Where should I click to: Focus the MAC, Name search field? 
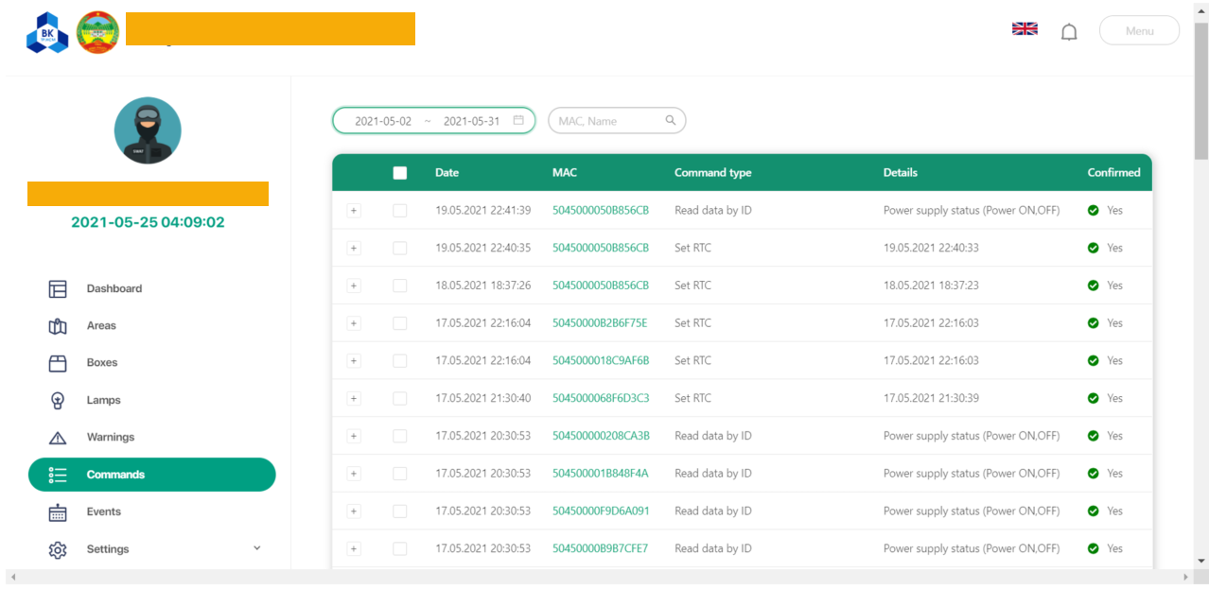[608, 121]
